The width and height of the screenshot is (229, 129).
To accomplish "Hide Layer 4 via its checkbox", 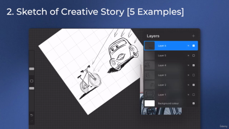I will click(x=194, y=65).
